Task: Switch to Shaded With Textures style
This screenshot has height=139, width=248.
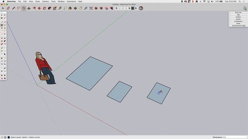Action: tap(133, 8)
